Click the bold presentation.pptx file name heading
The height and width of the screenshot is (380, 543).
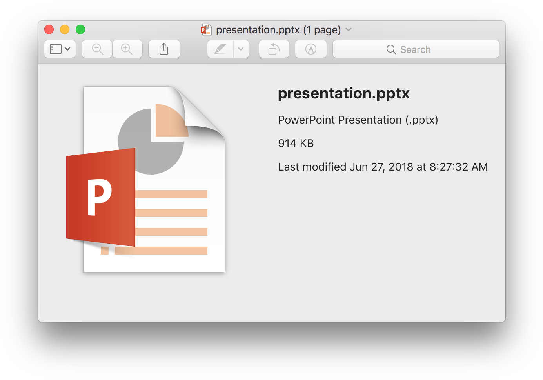(344, 93)
